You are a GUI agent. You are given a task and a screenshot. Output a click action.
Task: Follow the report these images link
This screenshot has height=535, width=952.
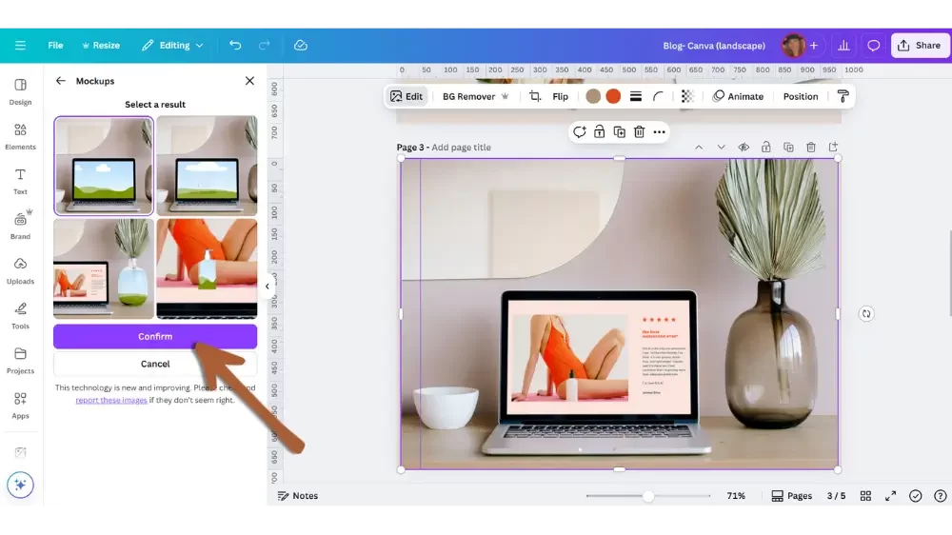coord(111,400)
